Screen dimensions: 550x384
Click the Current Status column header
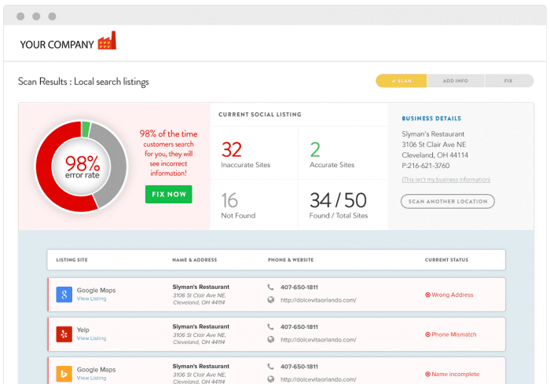pyautogui.click(x=446, y=260)
